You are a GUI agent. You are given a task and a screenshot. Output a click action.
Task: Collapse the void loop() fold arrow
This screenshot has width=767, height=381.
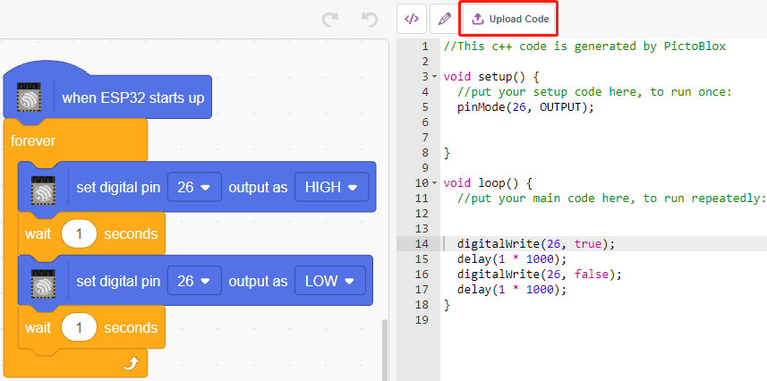pyautogui.click(x=435, y=183)
